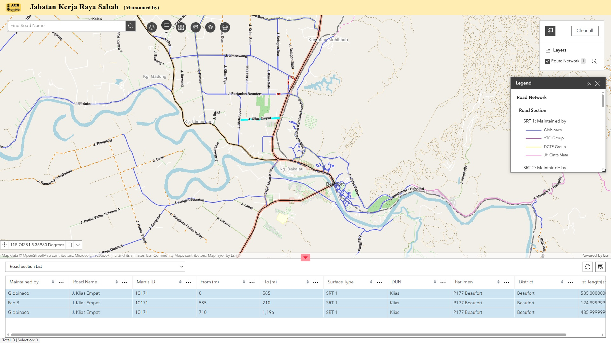
Task: Collapse the Legend panel with chevrons
Action: pos(589,83)
